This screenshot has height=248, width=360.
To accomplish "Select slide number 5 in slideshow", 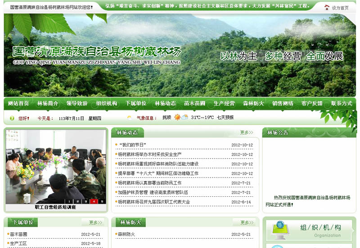I will pos(102,201).
